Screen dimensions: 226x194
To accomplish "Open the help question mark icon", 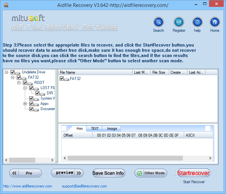I will 198,22.
